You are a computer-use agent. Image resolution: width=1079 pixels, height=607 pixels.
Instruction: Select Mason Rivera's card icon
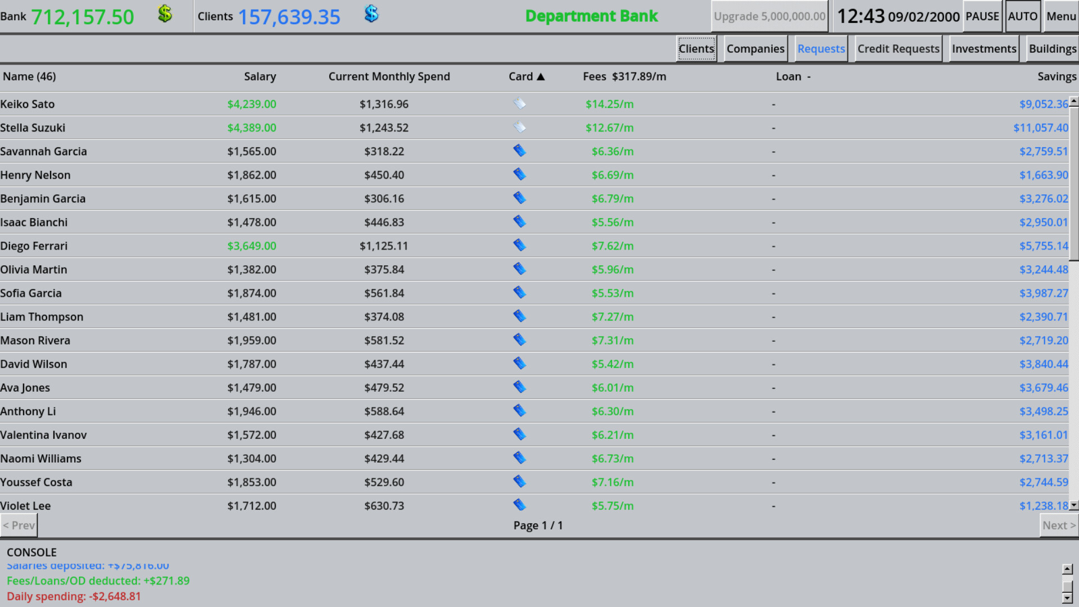pos(519,339)
